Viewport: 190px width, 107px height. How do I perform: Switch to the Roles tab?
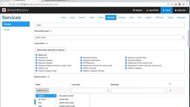click(101, 18)
